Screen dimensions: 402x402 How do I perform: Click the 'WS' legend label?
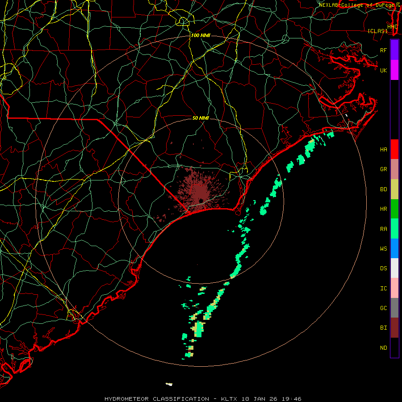click(x=384, y=249)
